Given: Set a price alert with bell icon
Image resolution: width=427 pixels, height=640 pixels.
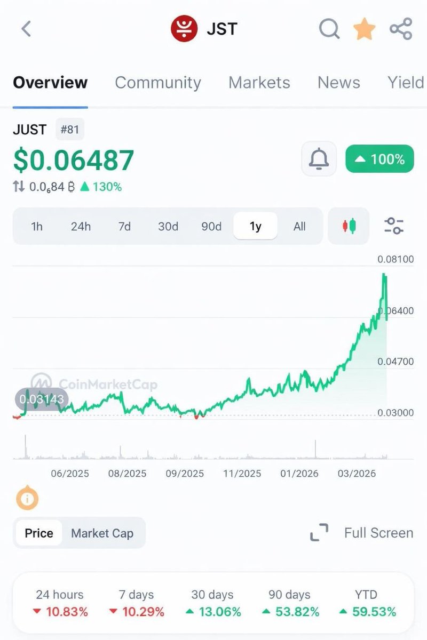Looking at the screenshot, I should click(319, 159).
